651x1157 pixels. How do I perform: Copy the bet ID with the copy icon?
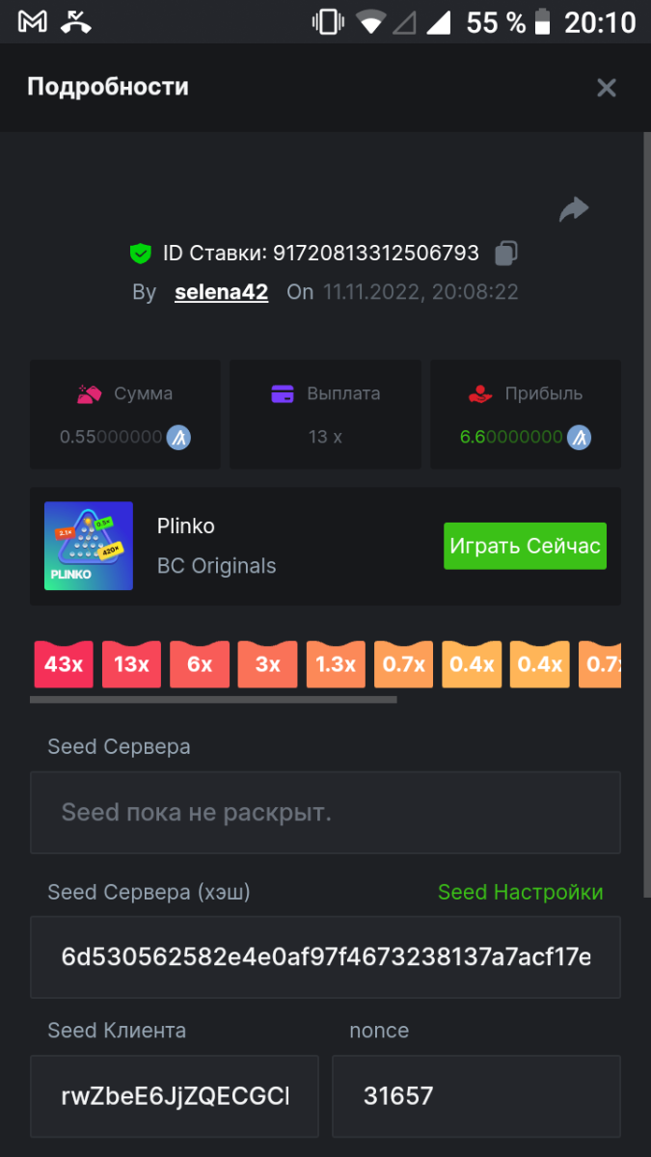click(x=506, y=254)
